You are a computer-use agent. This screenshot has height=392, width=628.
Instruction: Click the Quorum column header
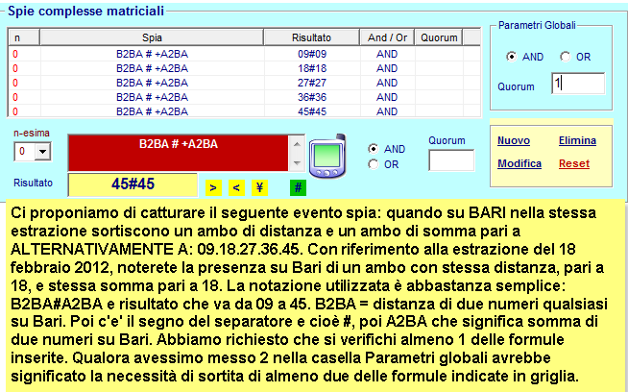pyautogui.click(x=439, y=37)
